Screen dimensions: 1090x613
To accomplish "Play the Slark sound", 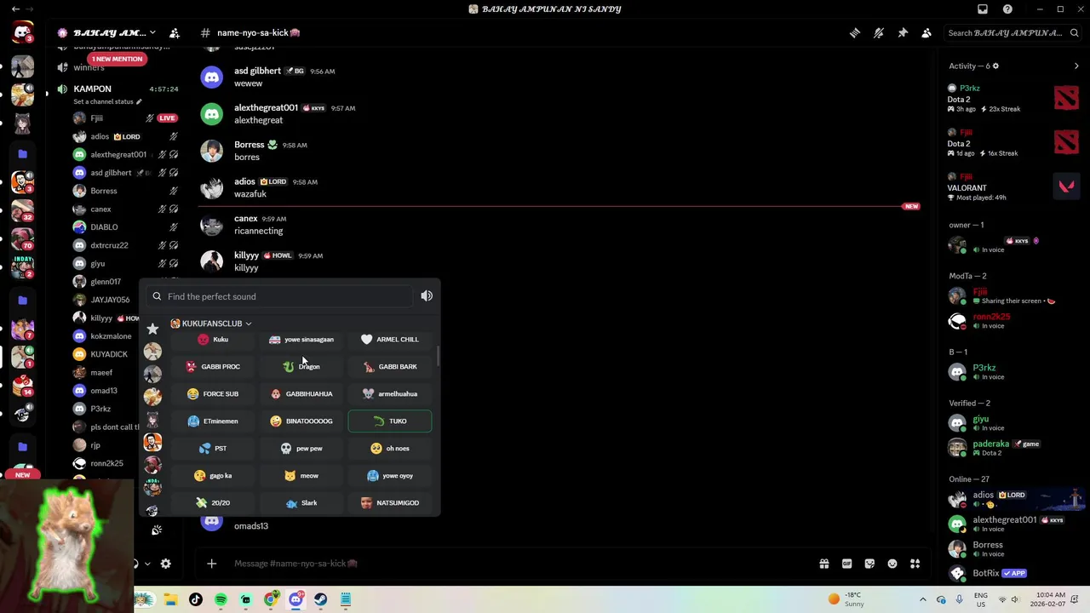I will click(x=301, y=502).
